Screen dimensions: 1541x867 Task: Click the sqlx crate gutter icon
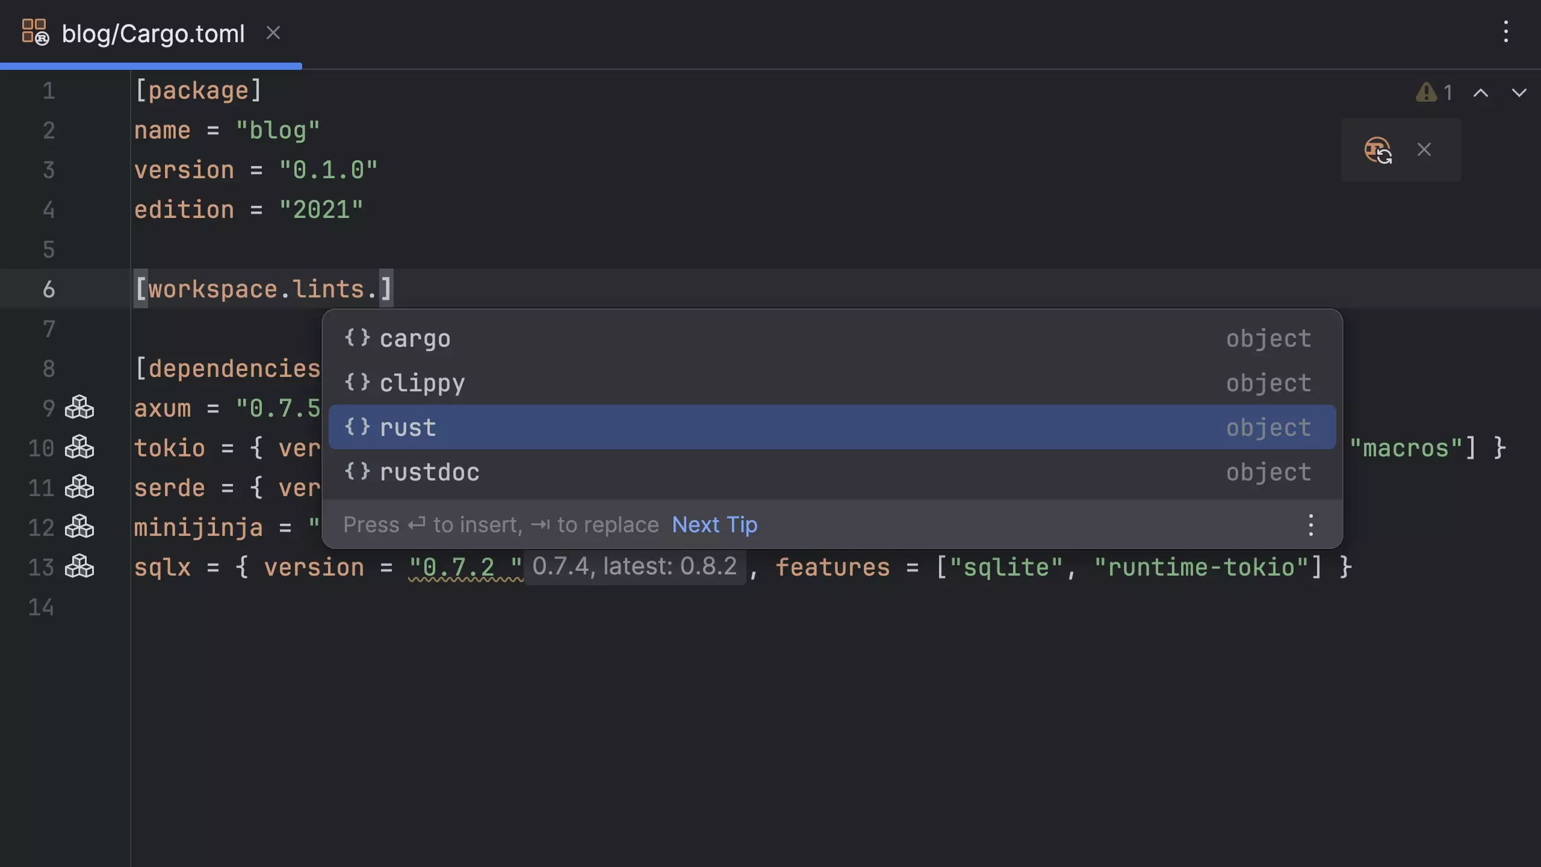click(x=79, y=567)
